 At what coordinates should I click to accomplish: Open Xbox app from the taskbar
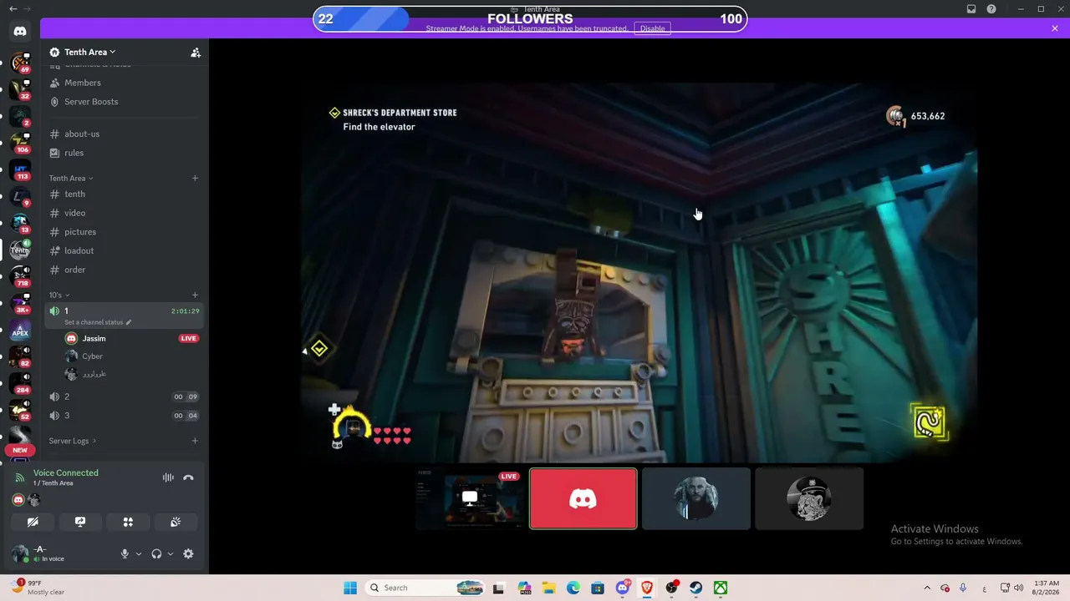pyautogui.click(x=720, y=588)
